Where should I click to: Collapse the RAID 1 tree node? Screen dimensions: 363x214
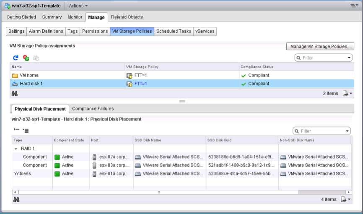(16, 149)
